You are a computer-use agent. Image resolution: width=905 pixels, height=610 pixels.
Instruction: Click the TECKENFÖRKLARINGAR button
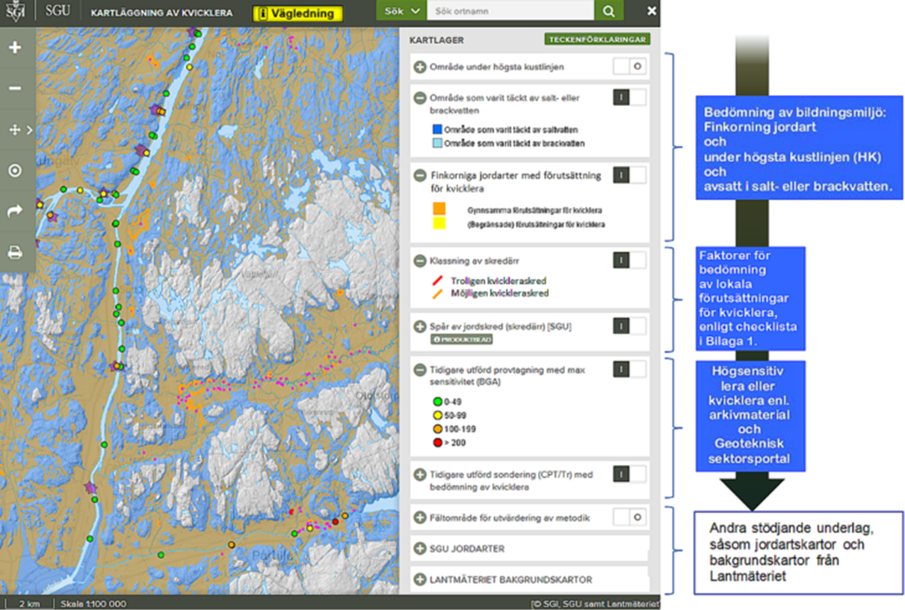click(x=596, y=40)
